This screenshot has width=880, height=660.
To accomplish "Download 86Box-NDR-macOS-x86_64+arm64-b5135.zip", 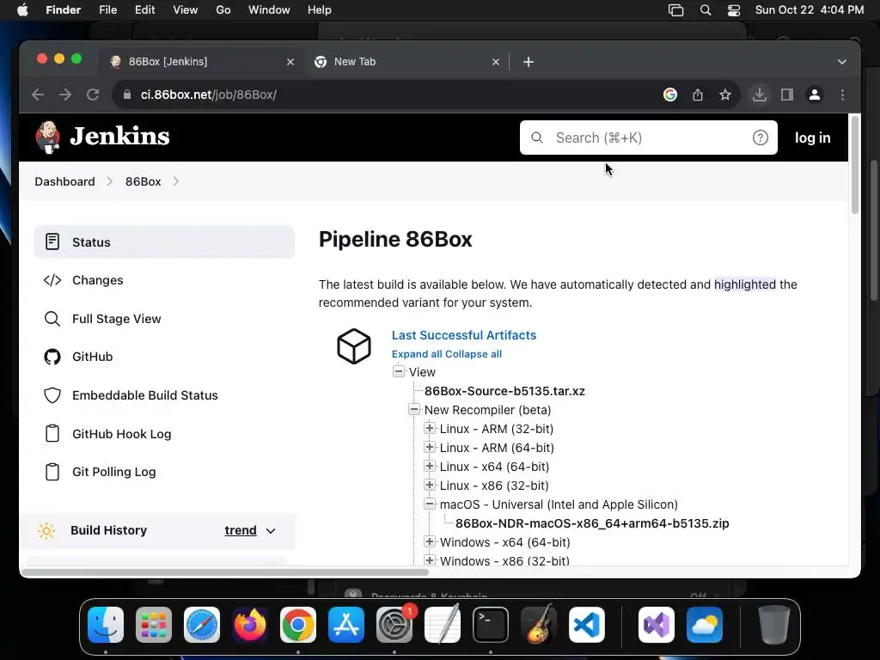I will [x=592, y=523].
